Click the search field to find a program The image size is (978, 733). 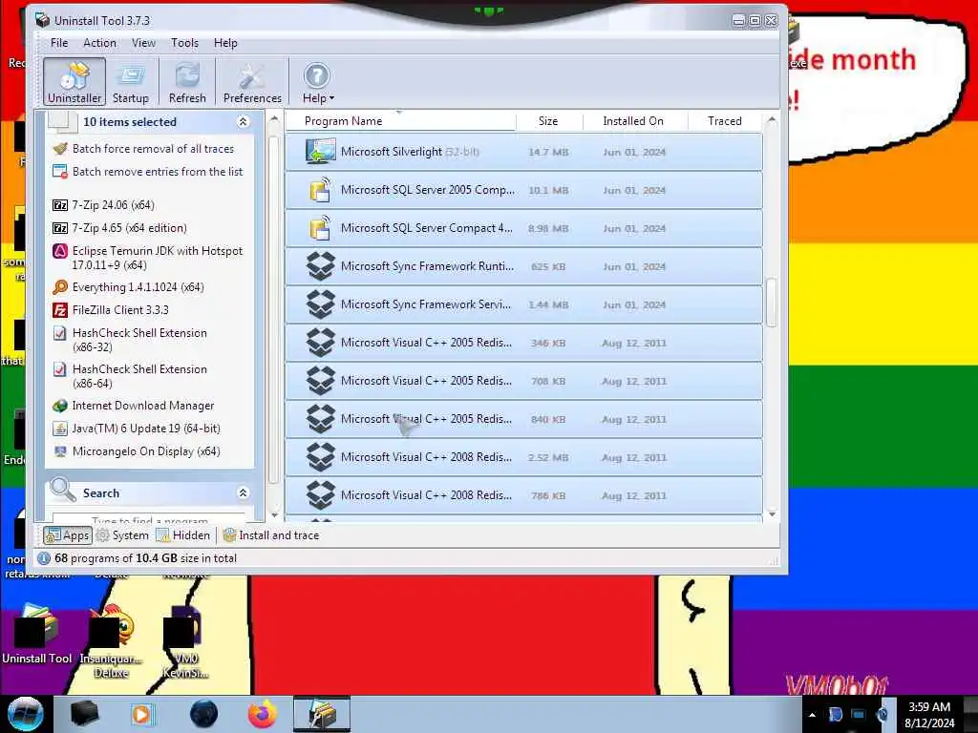[149, 518]
